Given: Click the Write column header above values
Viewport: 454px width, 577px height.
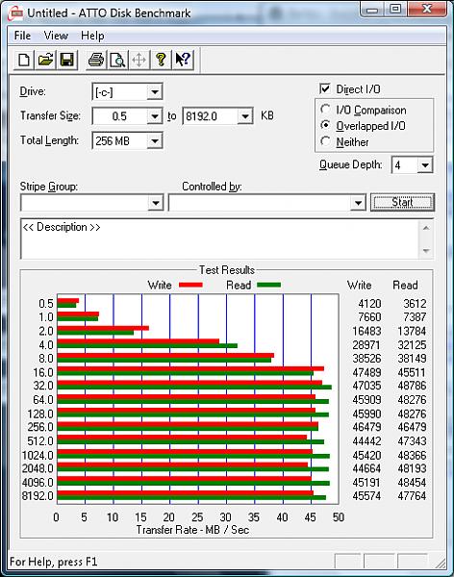Looking at the screenshot, I should point(359,286).
